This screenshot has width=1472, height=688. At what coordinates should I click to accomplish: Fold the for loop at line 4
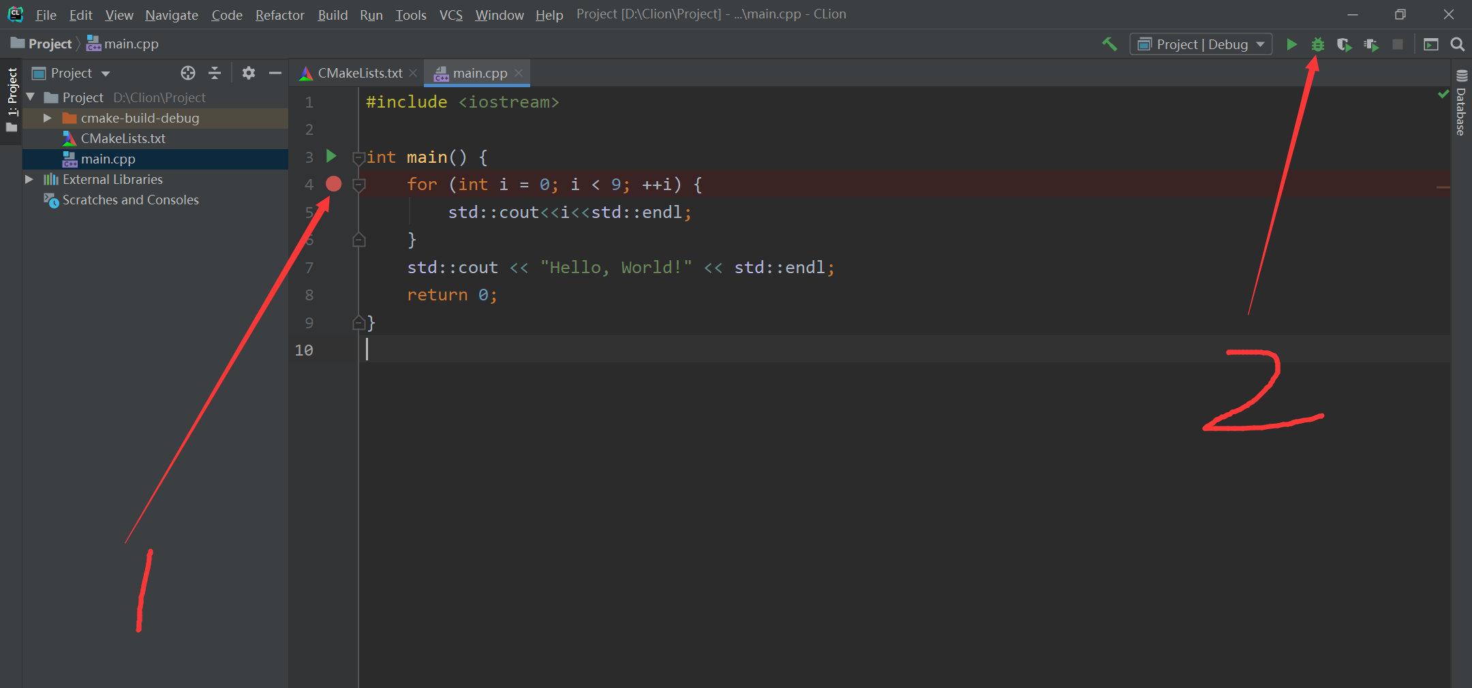coord(358,185)
